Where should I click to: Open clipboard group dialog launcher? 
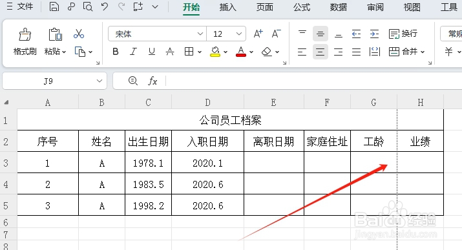[x=98, y=63]
